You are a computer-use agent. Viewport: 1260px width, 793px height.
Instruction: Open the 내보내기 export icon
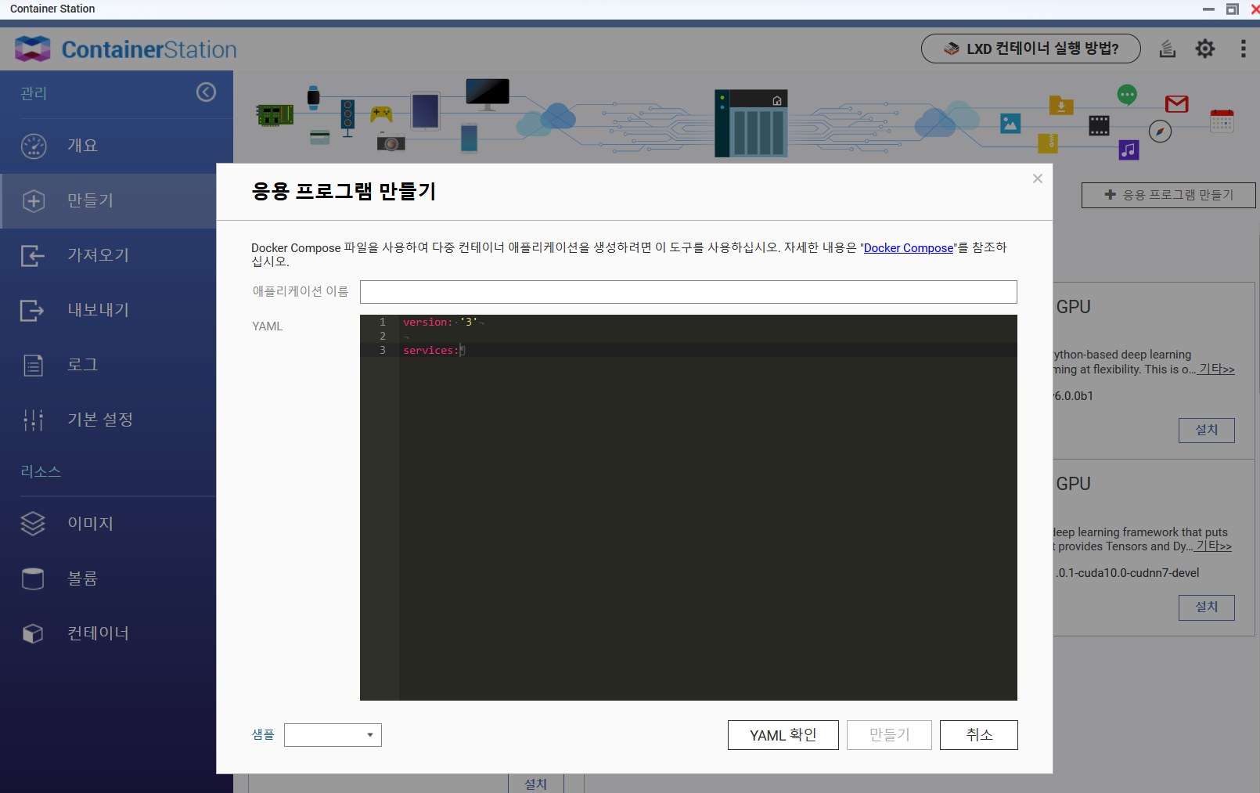click(33, 310)
